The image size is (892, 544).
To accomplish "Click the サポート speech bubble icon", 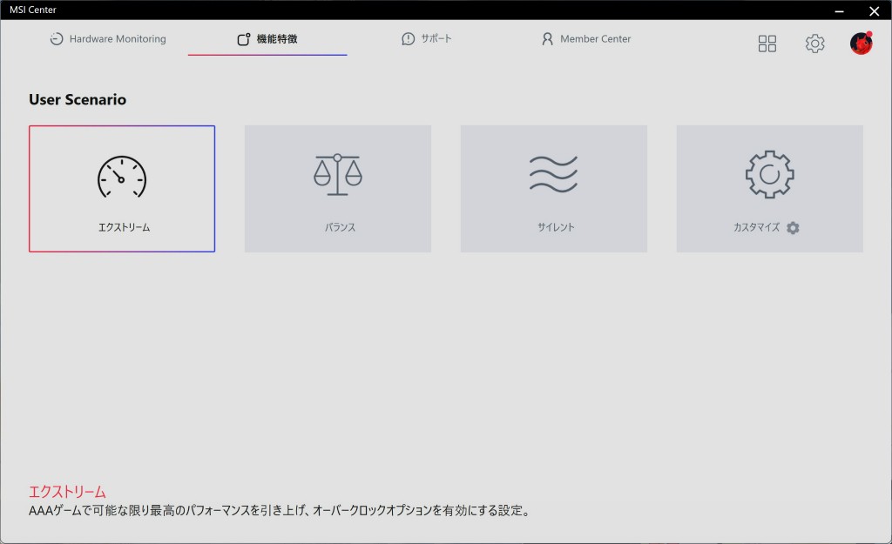I will [x=408, y=39].
